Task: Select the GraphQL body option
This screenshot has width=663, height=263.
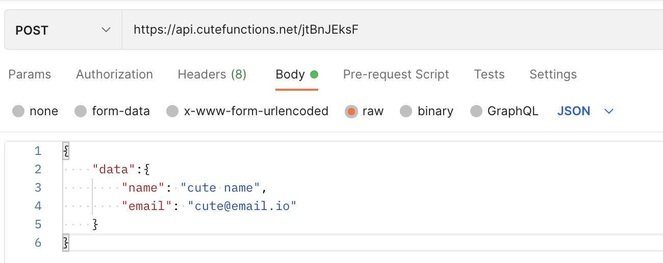Action: pos(476,111)
